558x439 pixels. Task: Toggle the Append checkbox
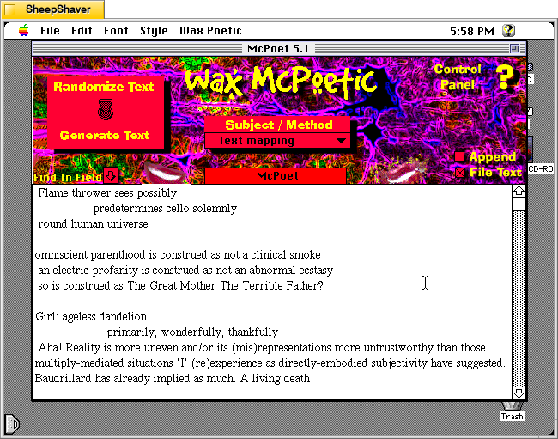click(x=459, y=156)
